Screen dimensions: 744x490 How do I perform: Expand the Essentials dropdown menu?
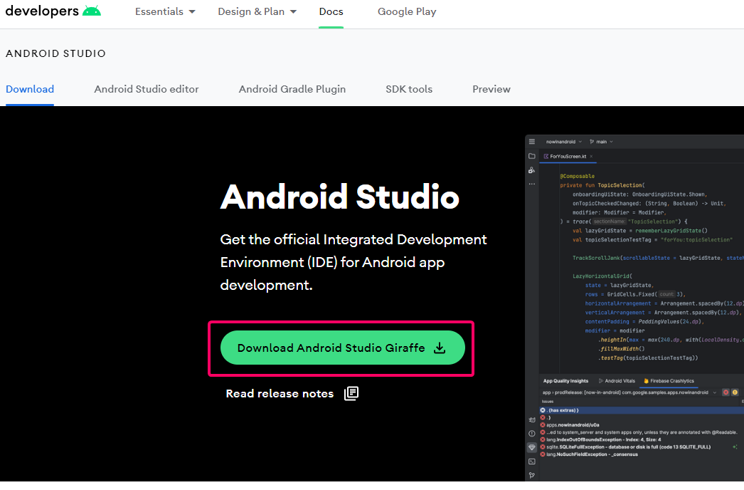click(x=165, y=11)
